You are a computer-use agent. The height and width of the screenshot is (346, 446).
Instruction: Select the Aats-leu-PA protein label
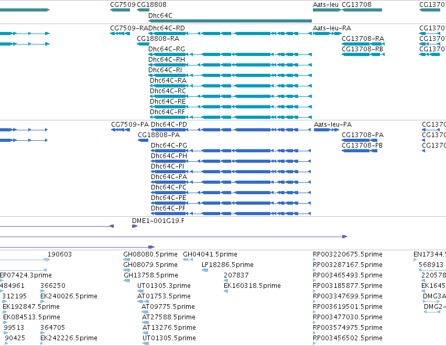[x=333, y=125]
